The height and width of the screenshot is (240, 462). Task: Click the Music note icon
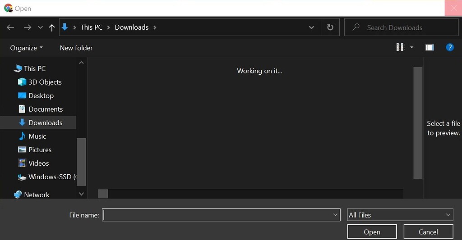tap(22, 136)
